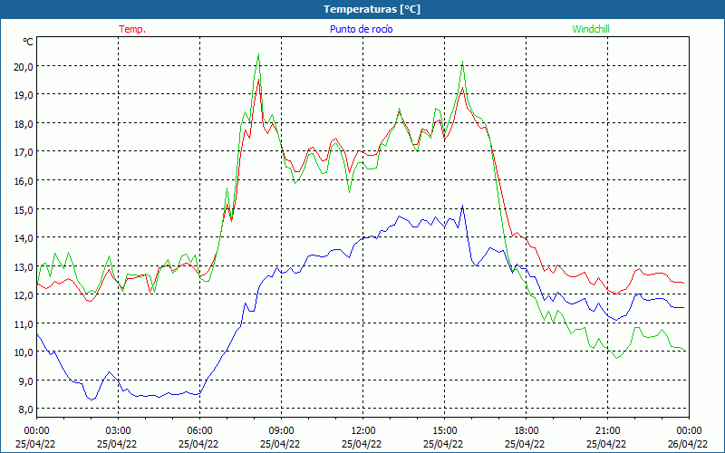
Task: Click the 16,0 y-axis value
Action: (x=24, y=180)
